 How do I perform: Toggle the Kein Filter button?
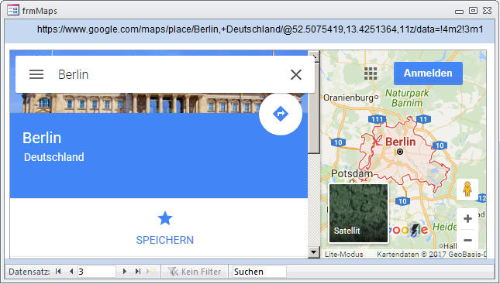click(x=195, y=272)
